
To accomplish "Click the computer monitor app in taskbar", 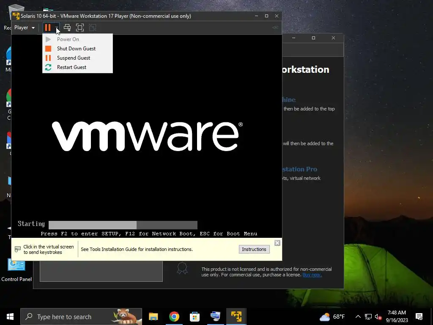I will pyautogui.click(x=215, y=317).
